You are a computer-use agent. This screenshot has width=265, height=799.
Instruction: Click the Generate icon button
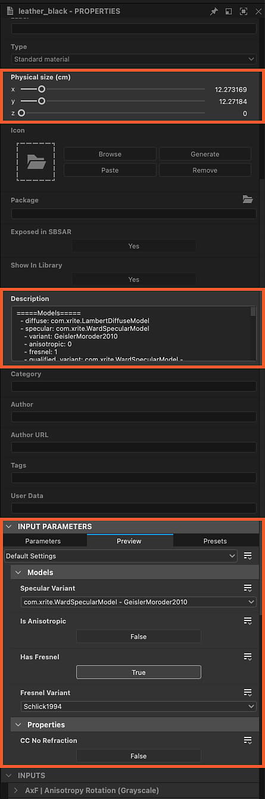pyautogui.click(x=205, y=154)
